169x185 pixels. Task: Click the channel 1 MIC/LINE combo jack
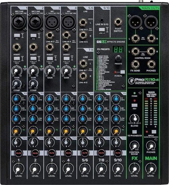point(19,22)
